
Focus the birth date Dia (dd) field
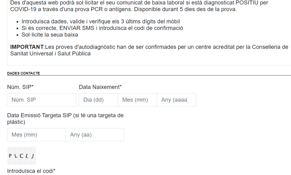[98, 100]
